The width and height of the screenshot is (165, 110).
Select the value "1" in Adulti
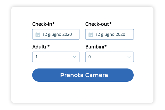[x=37, y=57]
